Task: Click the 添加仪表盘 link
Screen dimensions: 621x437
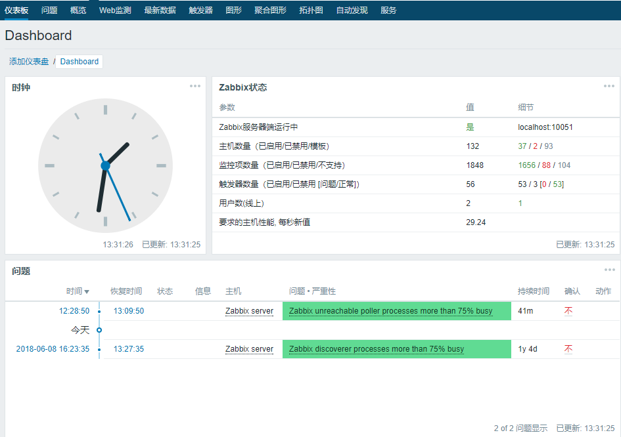Action: click(x=30, y=61)
